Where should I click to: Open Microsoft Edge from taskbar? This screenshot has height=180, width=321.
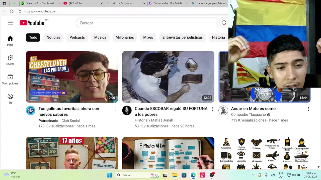tap(193, 175)
